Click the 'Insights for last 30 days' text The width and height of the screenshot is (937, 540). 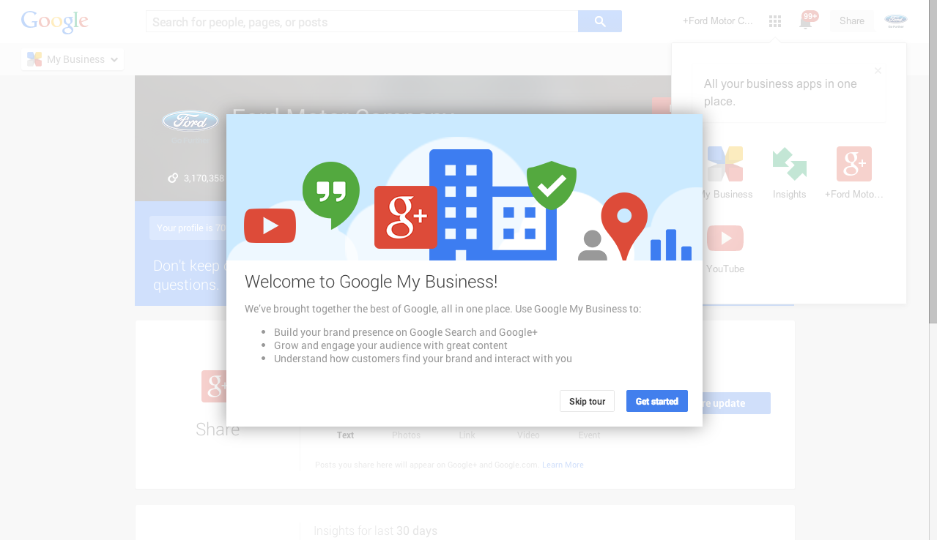click(x=375, y=530)
